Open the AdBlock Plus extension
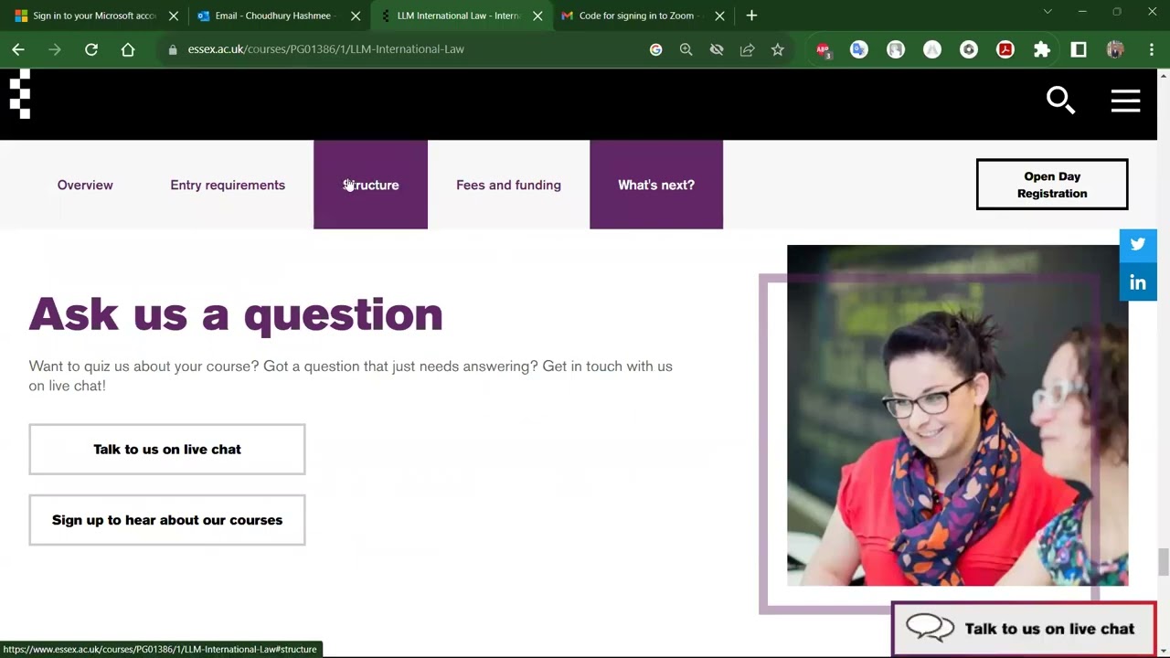Image resolution: width=1170 pixels, height=658 pixels. point(823,50)
